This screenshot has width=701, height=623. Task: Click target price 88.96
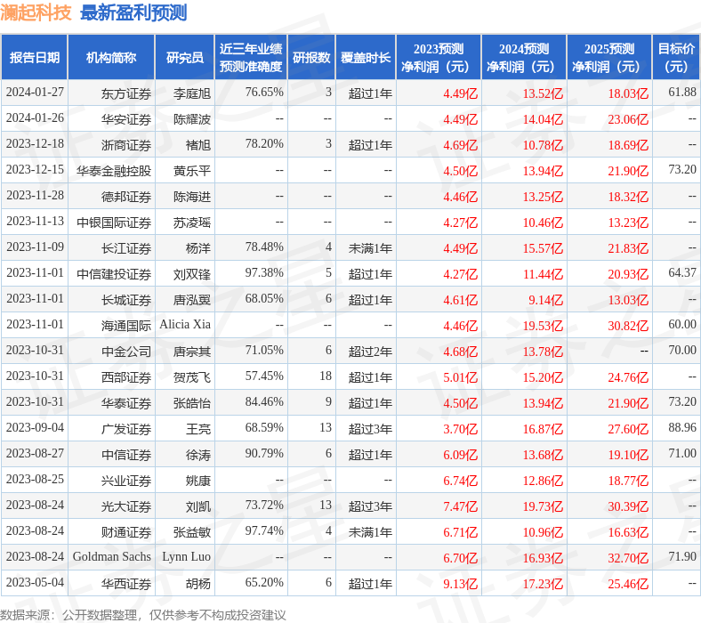[682, 428]
